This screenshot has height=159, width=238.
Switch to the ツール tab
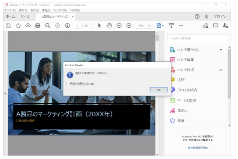(25, 17)
